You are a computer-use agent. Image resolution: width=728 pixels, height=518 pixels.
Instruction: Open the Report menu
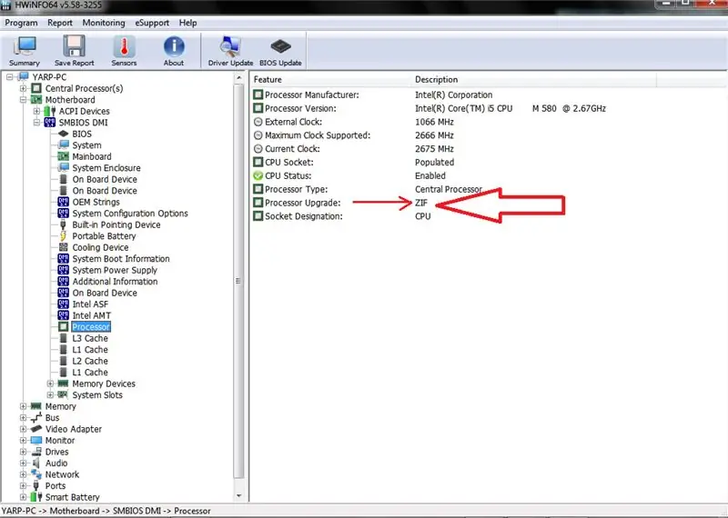click(60, 23)
